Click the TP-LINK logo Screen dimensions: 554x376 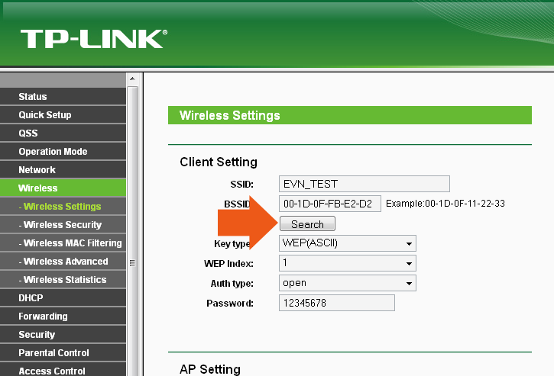click(x=94, y=39)
